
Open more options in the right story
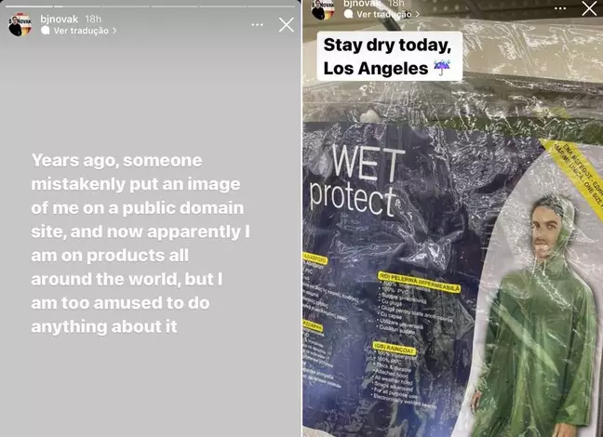pos(560,8)
